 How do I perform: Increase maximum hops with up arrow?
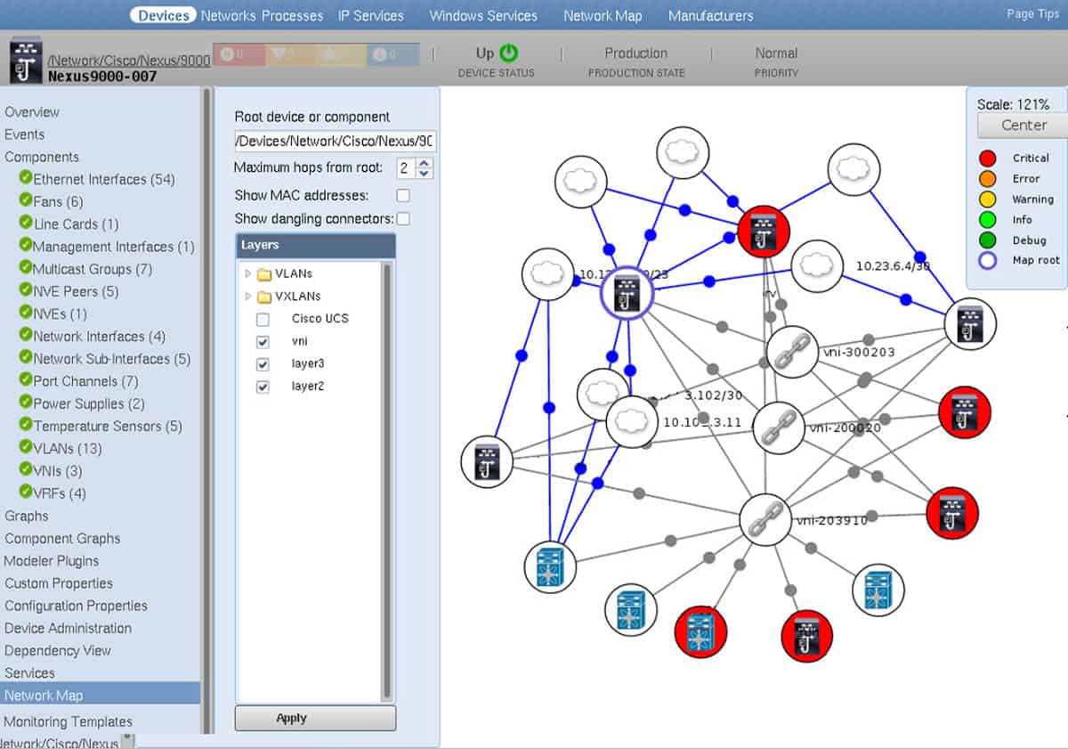(425, 163)
